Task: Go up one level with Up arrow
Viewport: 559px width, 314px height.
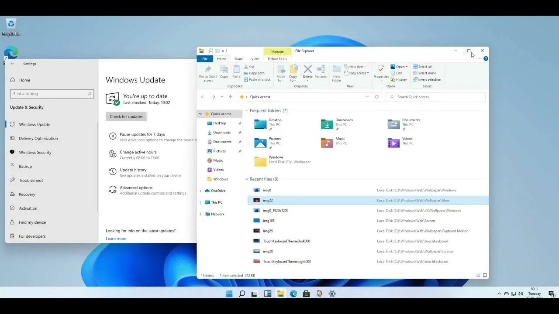Action: [231, 97]
